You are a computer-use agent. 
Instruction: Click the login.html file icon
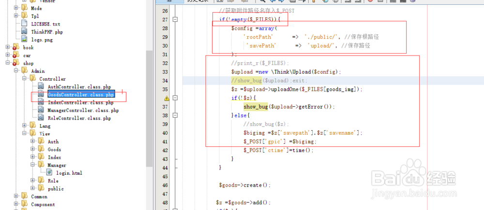tap(49, 173)
